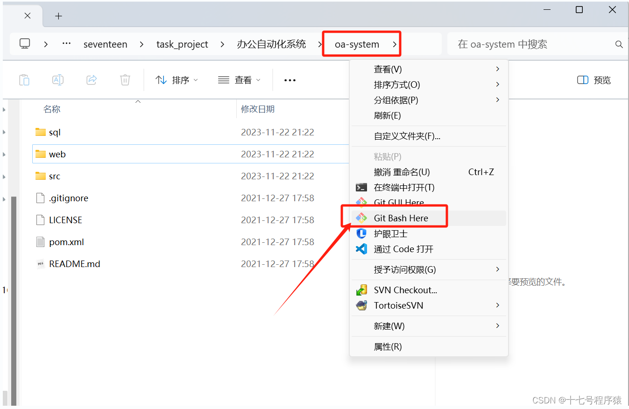This screenshot has height=409, width=629.
Task: Open the three-dot more options toolbar menu
Action: [x=290, y=80]
